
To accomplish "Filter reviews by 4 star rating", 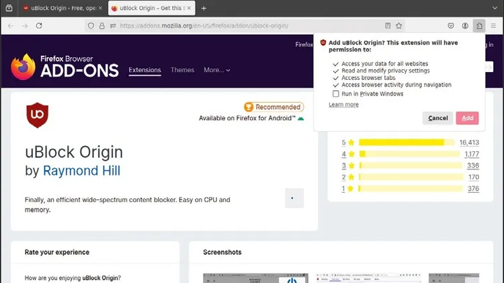I will (348, 154).
